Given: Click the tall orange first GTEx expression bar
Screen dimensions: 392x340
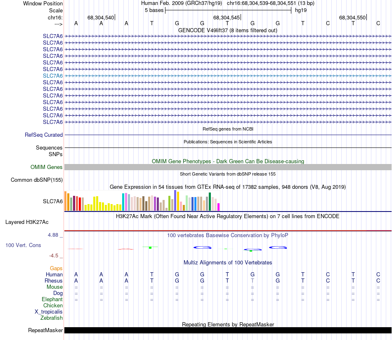Looking at the screenshot, I should pyautogui.click(x=66, y=201).
